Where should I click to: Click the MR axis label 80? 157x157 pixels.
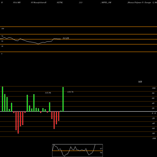click(x=153, y=93)
